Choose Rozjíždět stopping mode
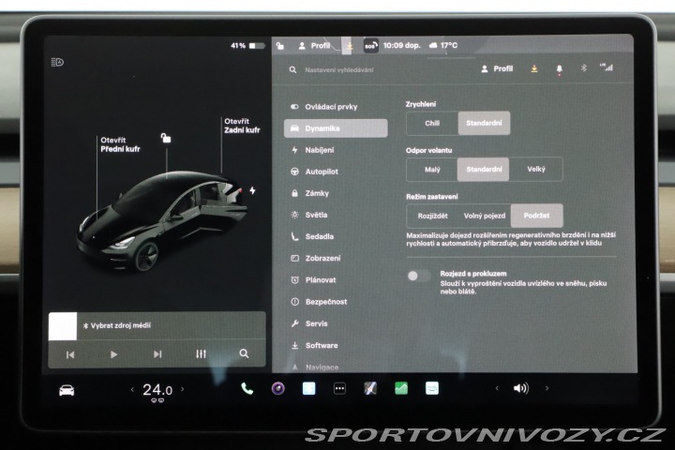The width and height of the screenshot is (675, 450). [x=432, y=216]
